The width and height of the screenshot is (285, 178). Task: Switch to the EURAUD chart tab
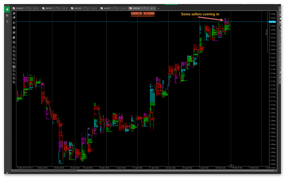[x=20, y=8]
